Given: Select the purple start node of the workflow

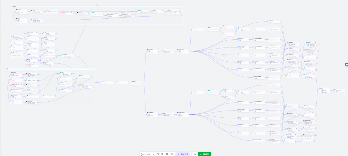Looking at the screenshot, I should [17, 37].
